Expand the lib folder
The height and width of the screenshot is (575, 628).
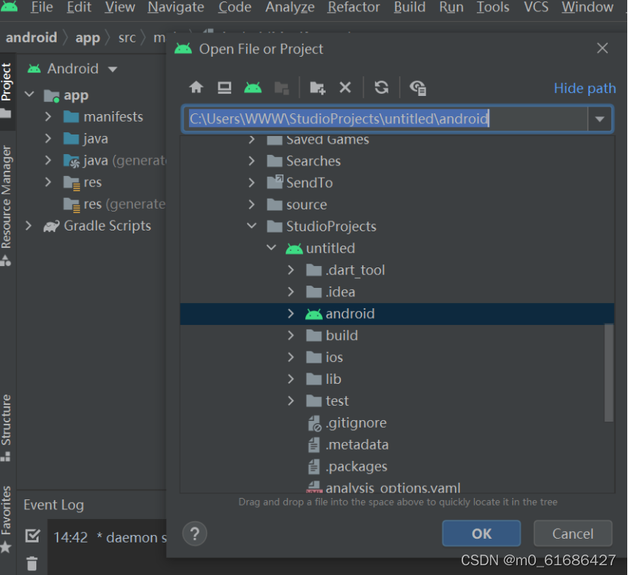pyautogui.click(x=291, y=379)
